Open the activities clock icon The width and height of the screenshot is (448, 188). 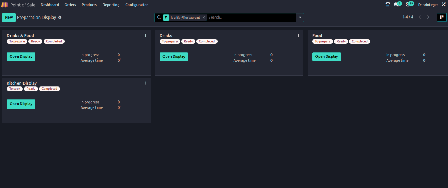pyautogui.click(x=408, y=5)
